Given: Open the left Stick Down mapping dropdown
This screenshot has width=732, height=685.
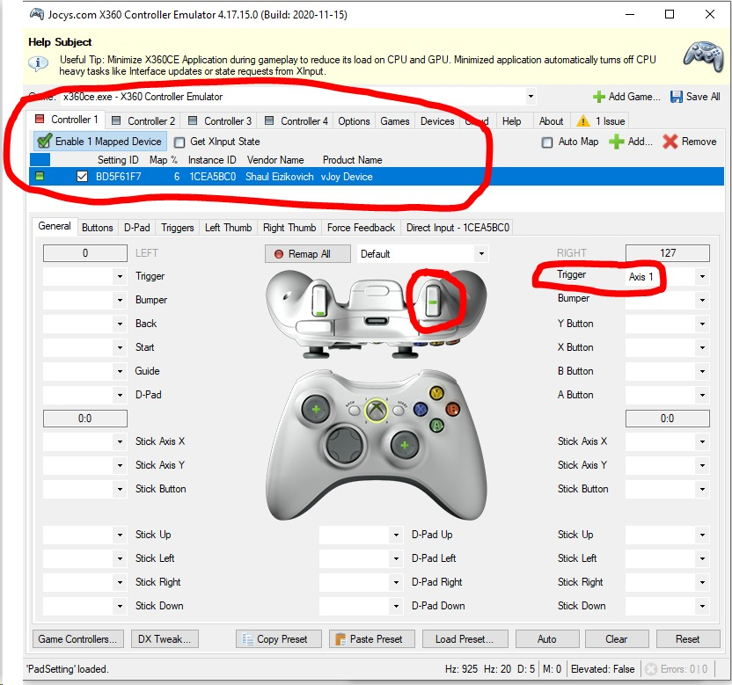Looking at the screenshot, I should tap(120, 606).
